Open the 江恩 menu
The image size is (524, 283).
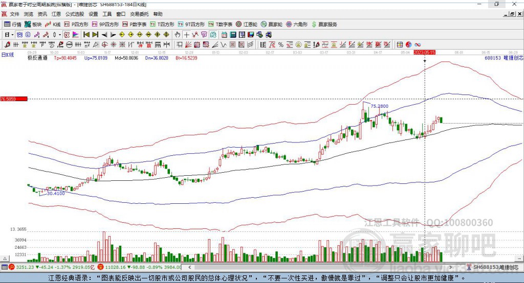point(56,14)
